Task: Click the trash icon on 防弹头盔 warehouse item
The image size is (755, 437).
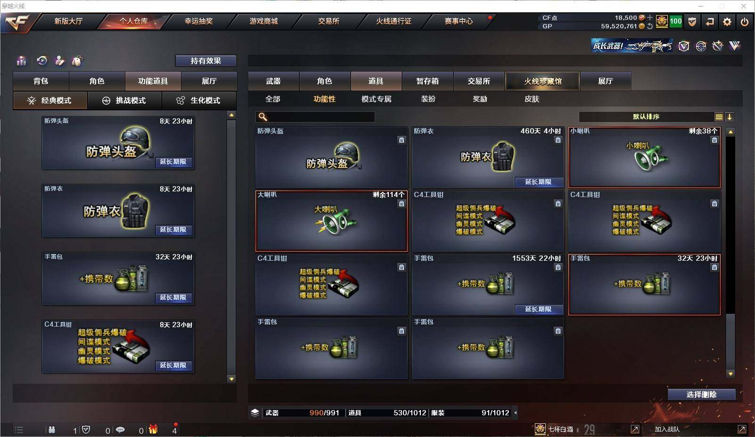Action: tap(402, 140)
